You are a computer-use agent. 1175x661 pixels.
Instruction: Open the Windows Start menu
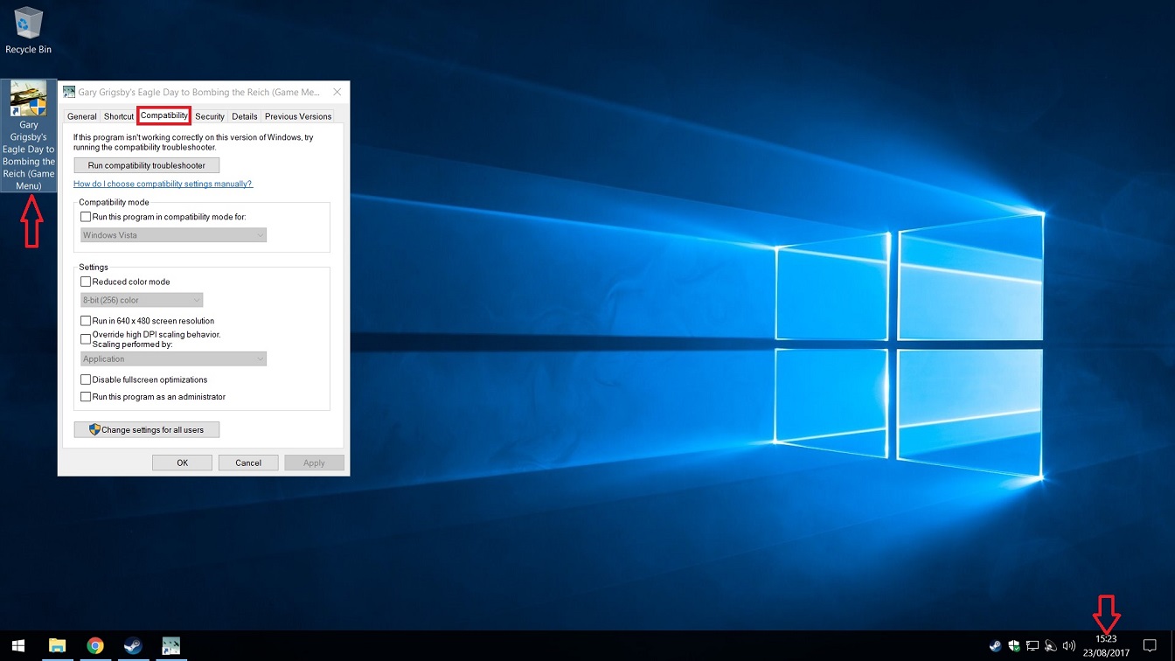[x=18, y=646]
